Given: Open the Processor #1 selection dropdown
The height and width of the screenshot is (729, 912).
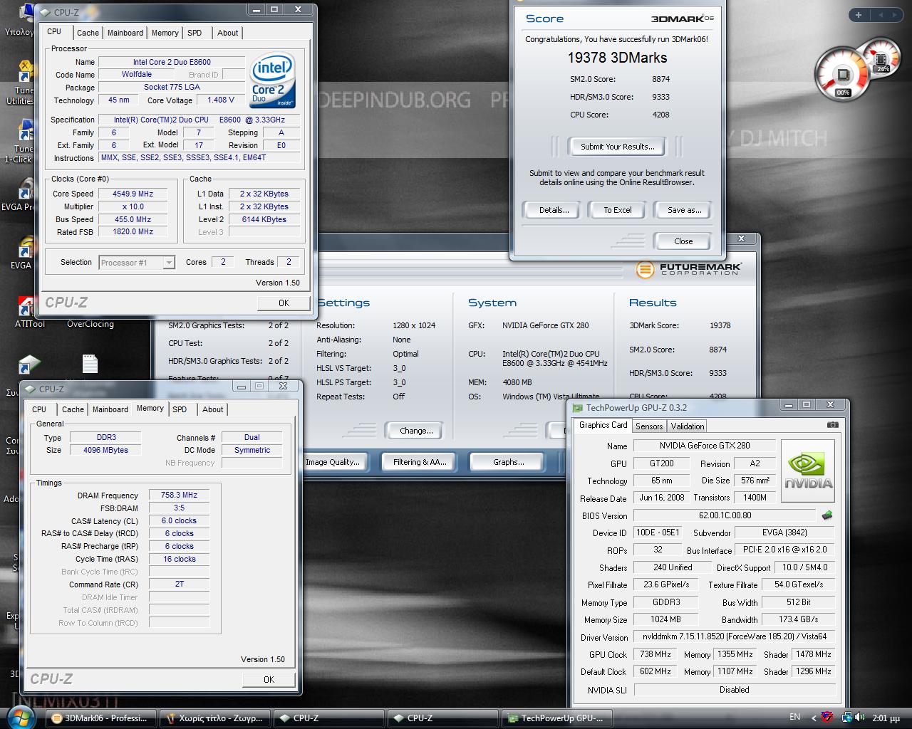Looking at the screenshot, I should pos(137,263).
